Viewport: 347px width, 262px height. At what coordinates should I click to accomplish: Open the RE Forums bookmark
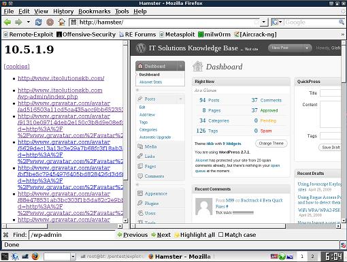[x=137, y=35]
